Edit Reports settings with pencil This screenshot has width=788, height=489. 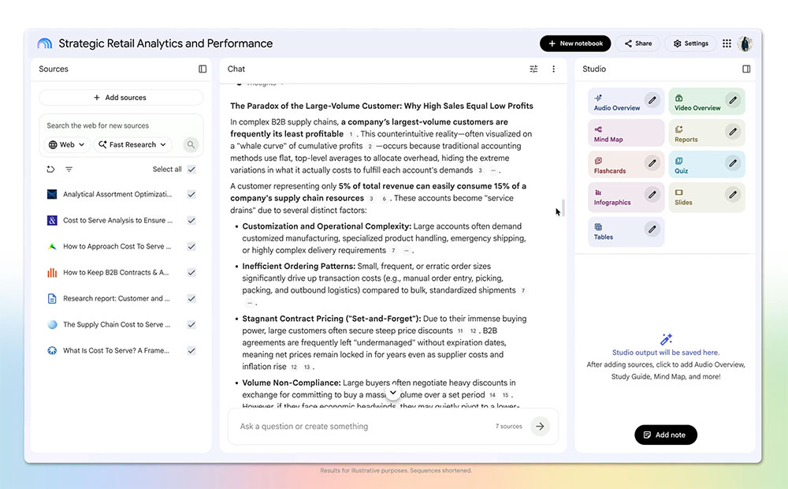pyautogui.click(x=733, y=132)
